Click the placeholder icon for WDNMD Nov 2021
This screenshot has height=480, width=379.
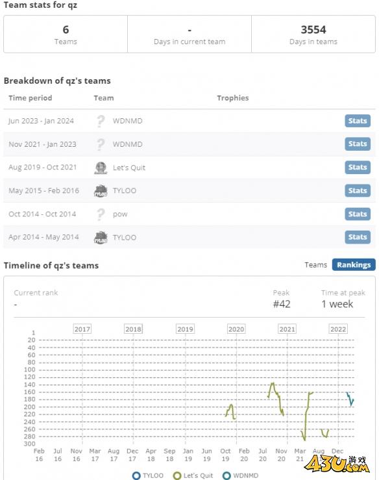coord(101,144)
